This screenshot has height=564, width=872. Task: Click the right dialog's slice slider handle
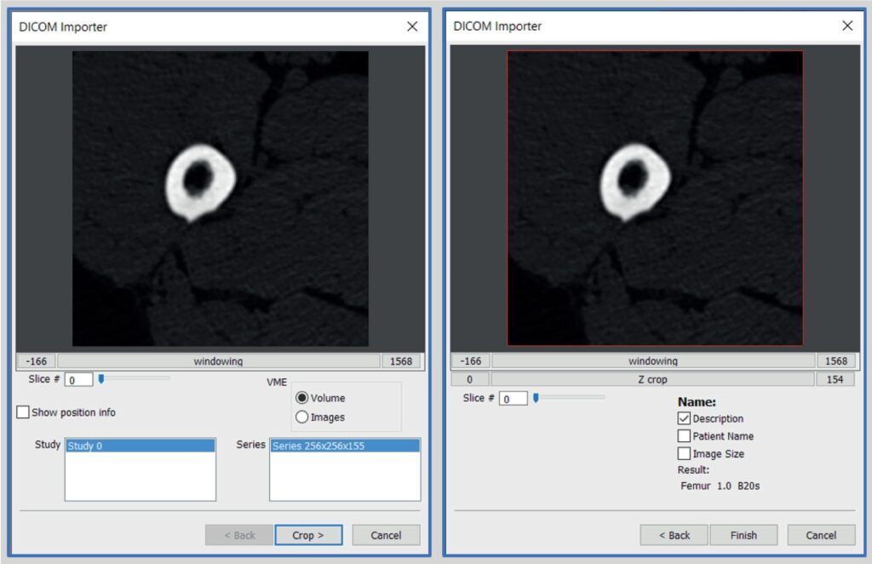point(536,398)
